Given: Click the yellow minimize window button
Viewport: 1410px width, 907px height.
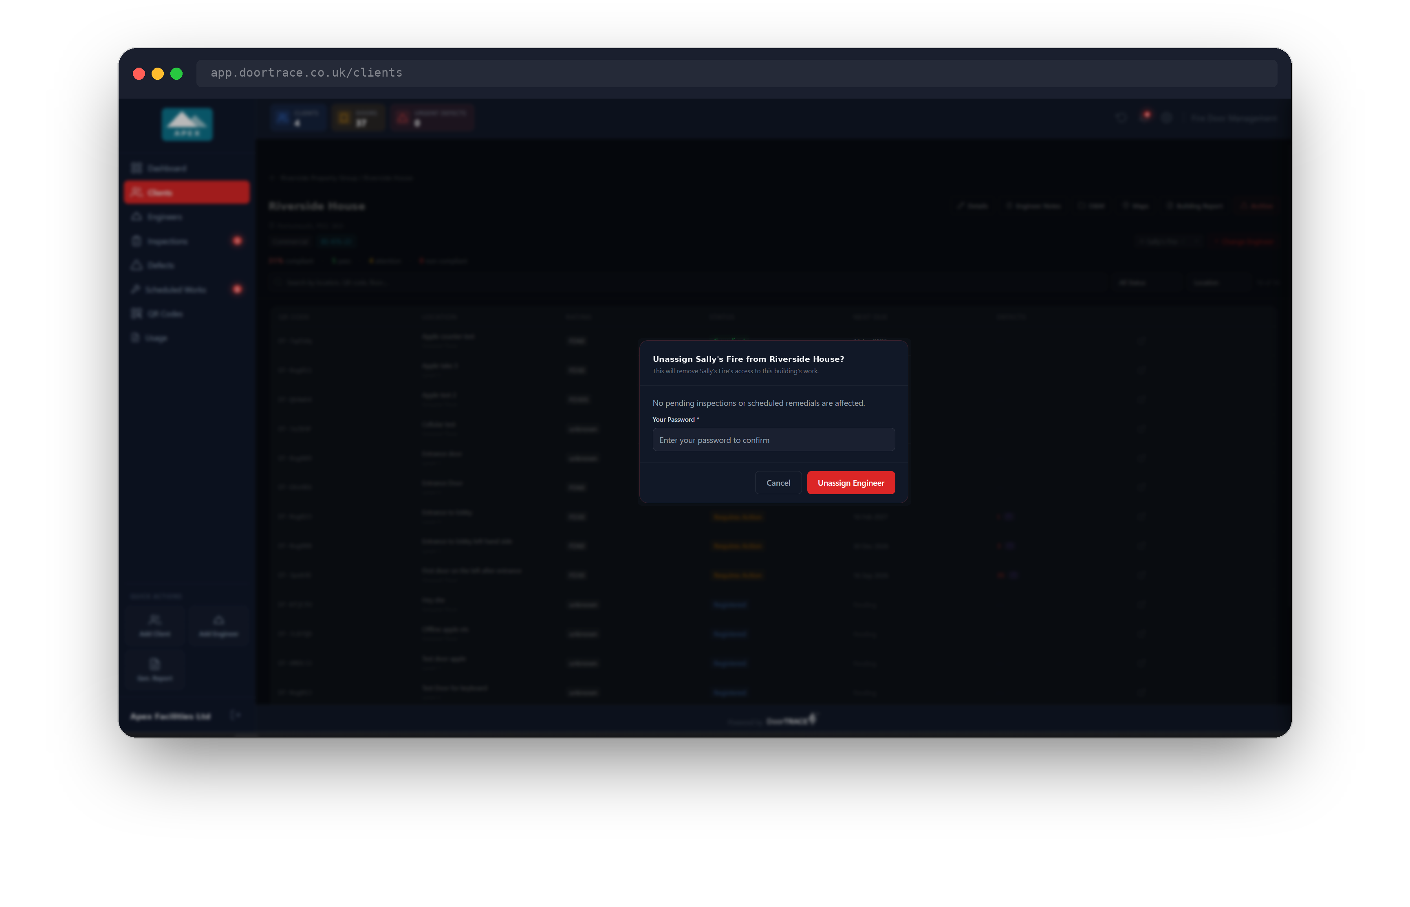Looking at the screenshot, I should click(x=158, y=74).
